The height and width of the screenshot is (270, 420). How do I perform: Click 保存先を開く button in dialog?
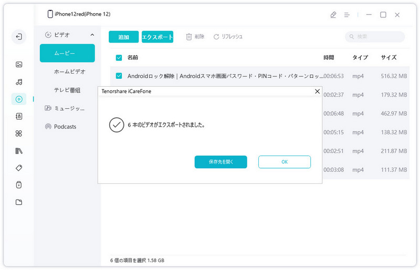point(220,162)
